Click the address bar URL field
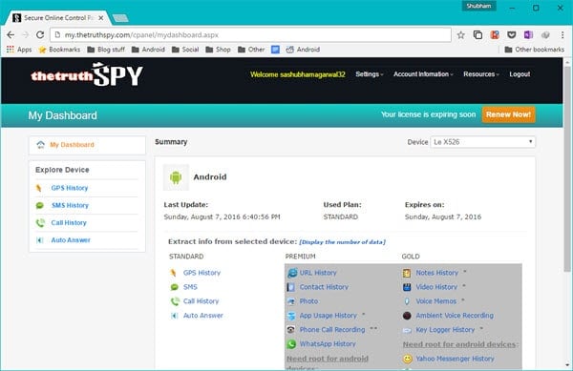The height and width of the screenshot is (371, 573). 250,35
